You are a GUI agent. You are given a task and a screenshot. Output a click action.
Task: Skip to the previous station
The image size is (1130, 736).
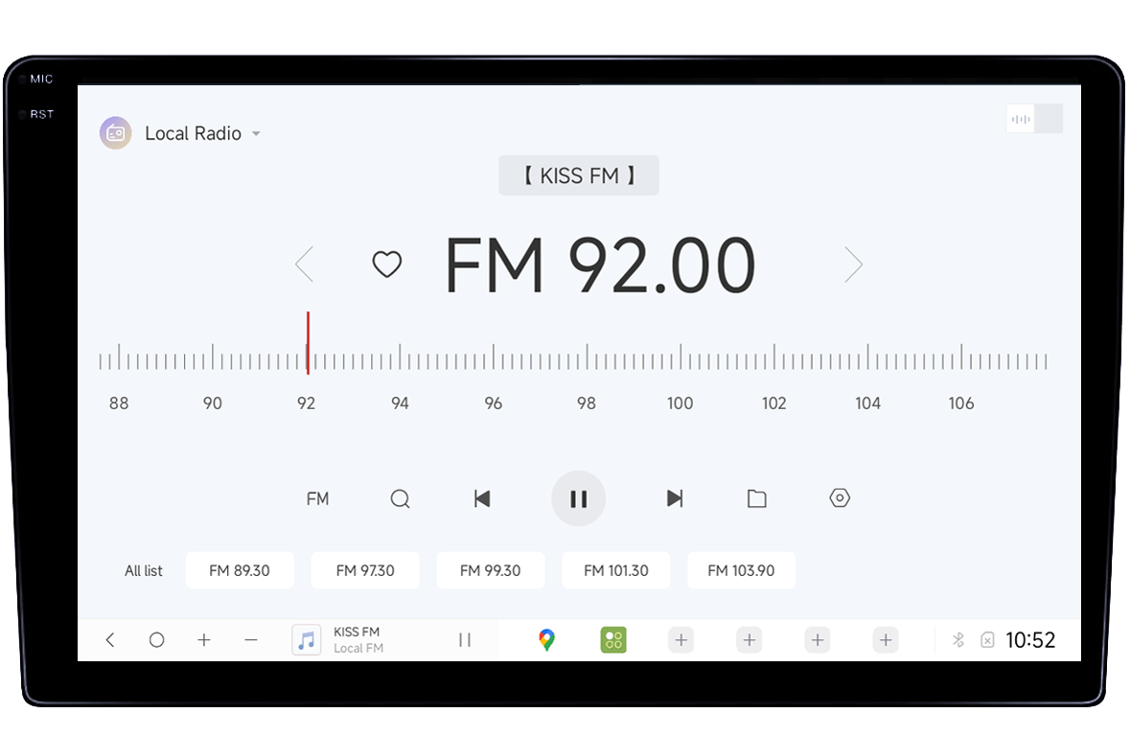pos(482,499)
